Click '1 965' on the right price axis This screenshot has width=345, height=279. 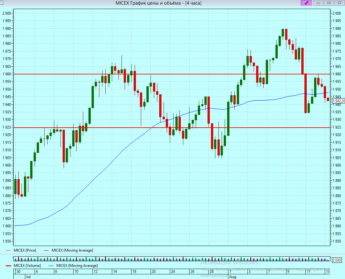click(337, 66)
